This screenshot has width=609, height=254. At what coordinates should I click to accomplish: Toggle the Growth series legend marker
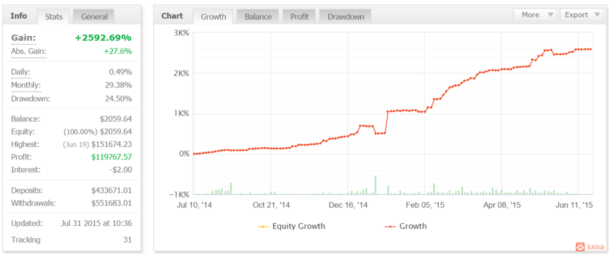pos(390,227)
